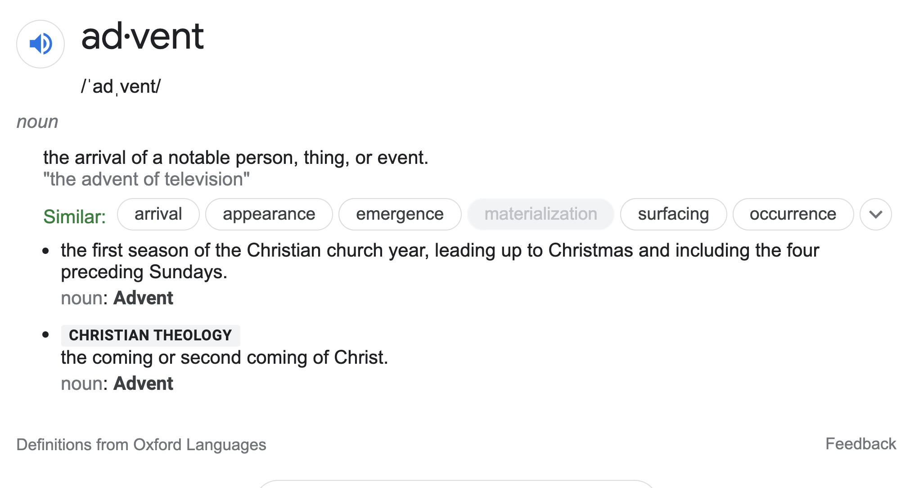Viewport: 910px width, 488px height.
Task: Click the headword "ad·vent"
Action: coord(142,37)
